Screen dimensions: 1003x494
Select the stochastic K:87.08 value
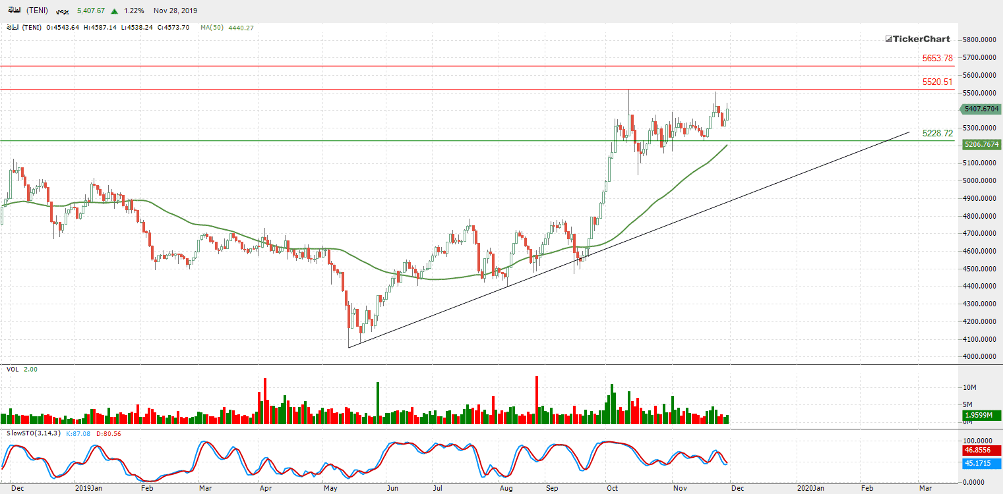78,433
